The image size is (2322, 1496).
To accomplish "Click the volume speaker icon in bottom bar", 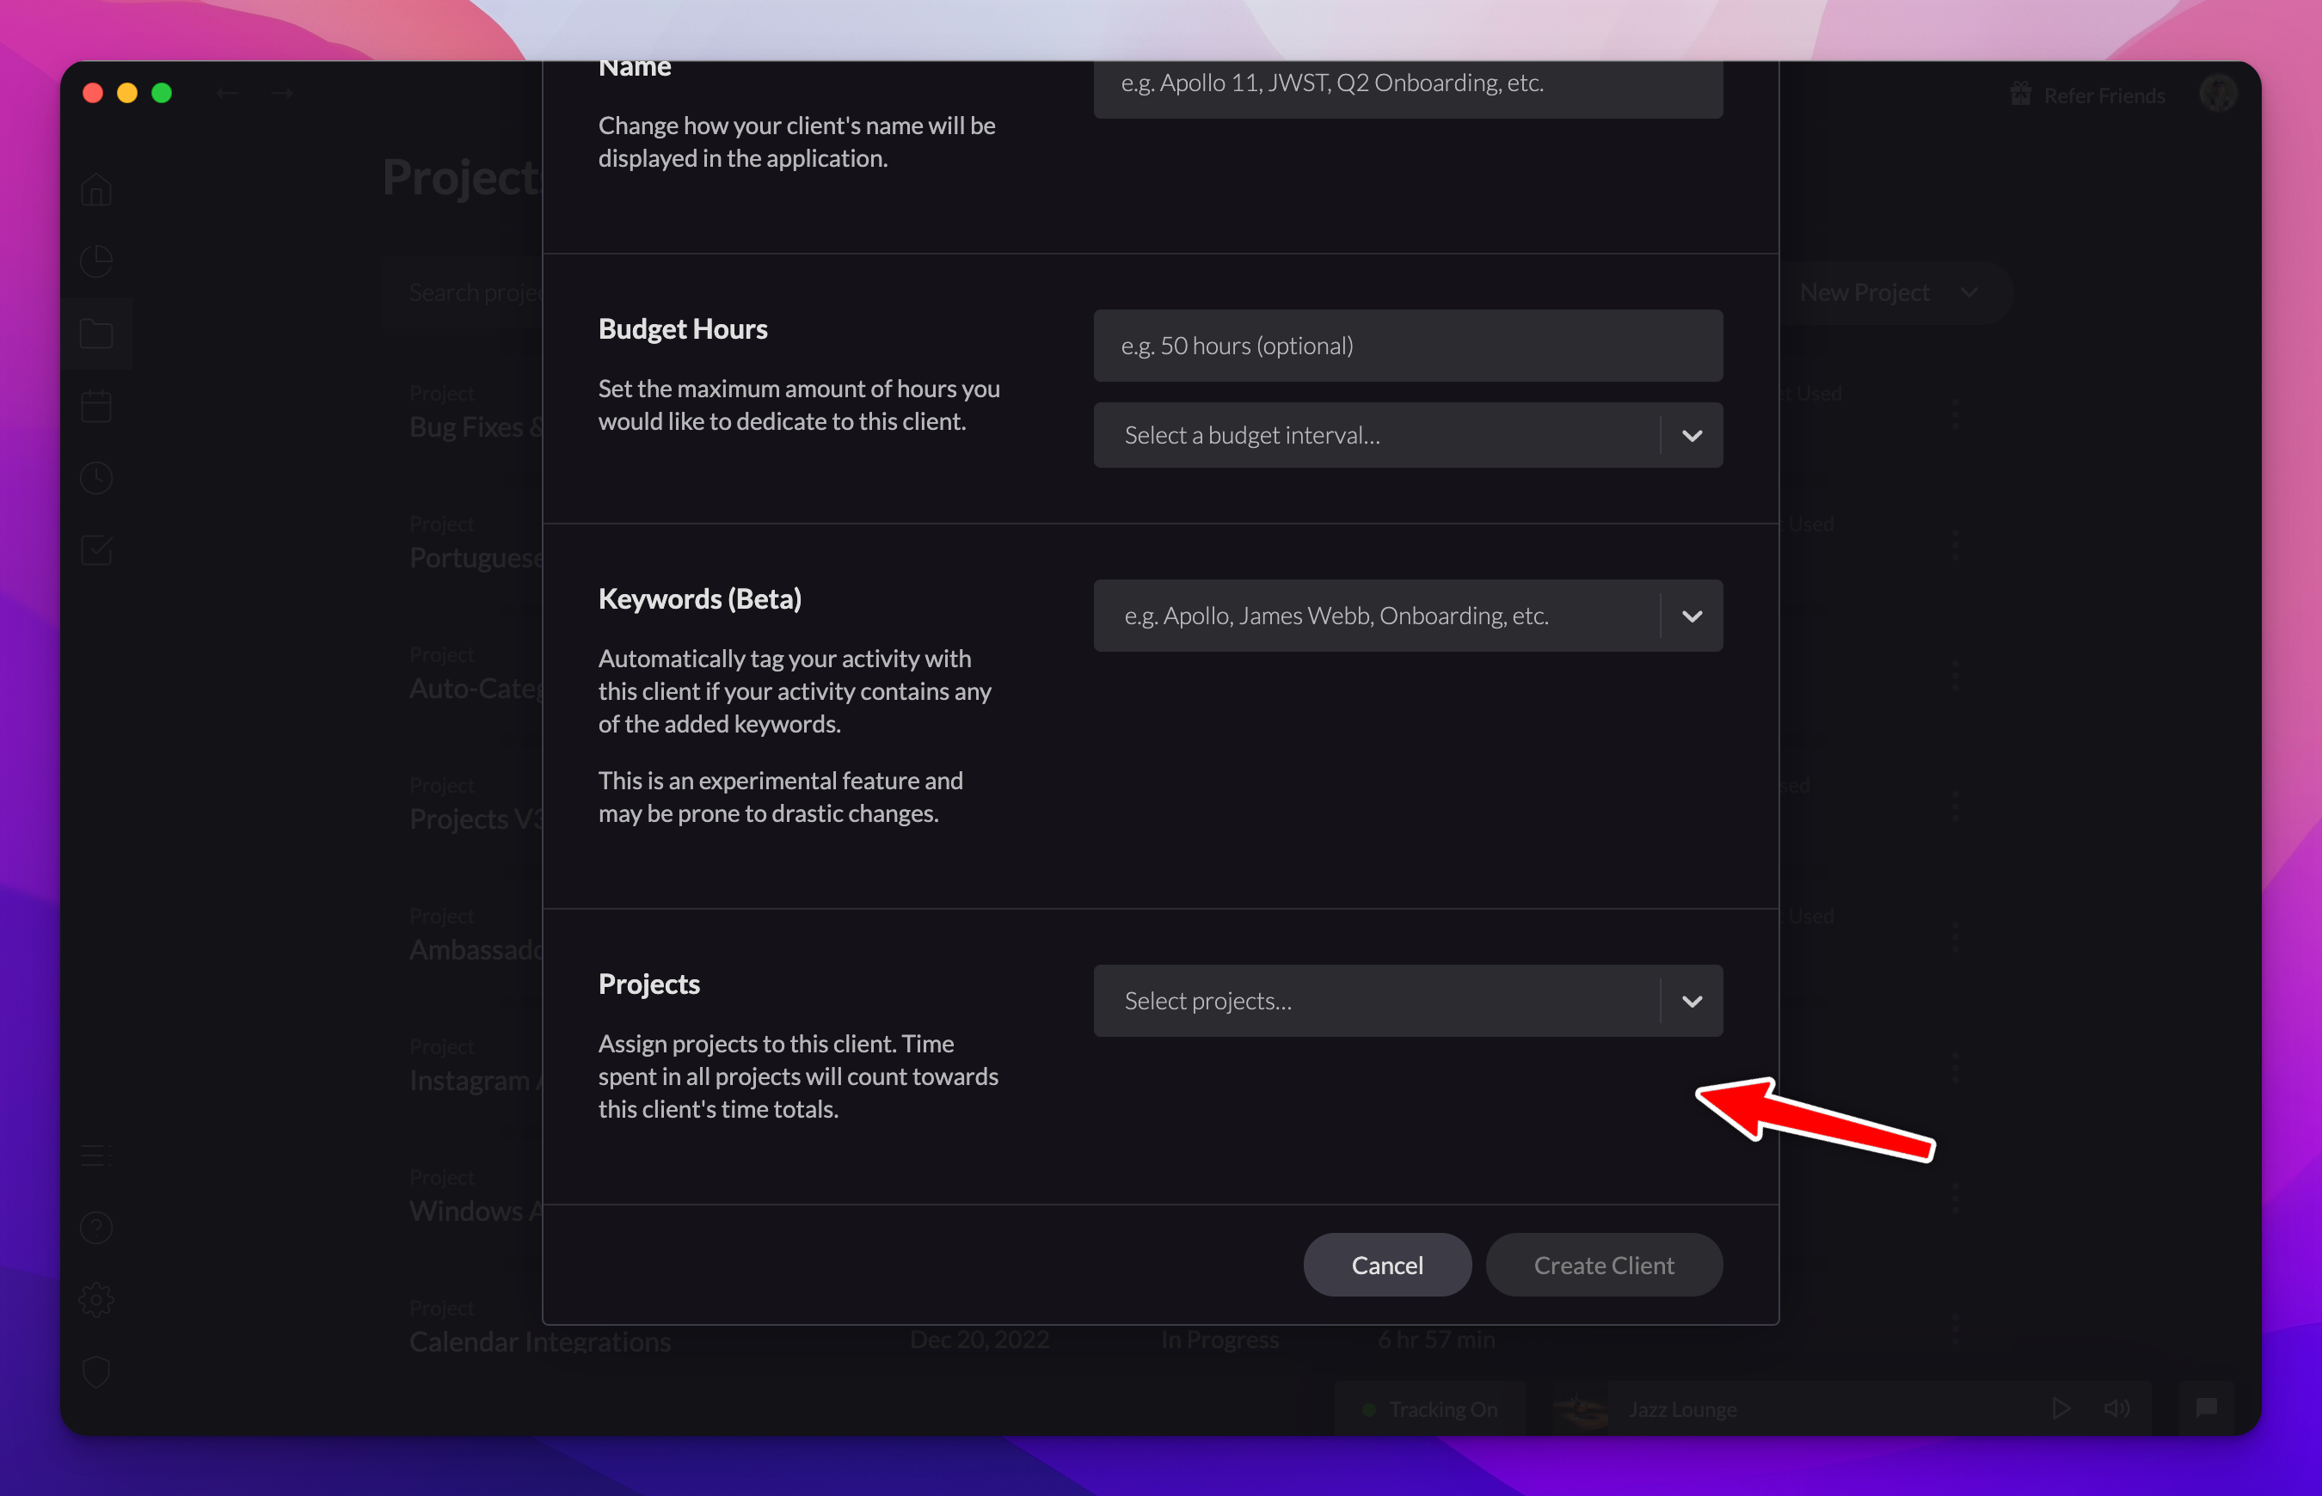I will tap(2116, 1408).
